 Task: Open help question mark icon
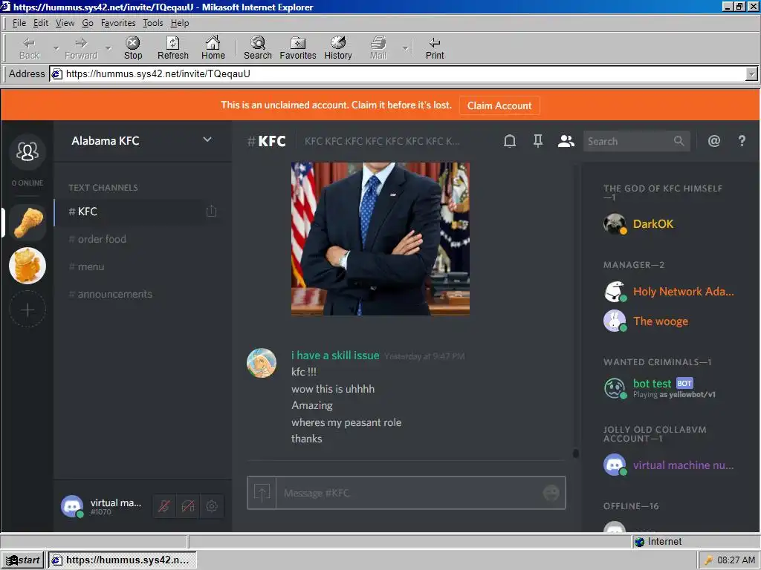(x=742, y=141)
